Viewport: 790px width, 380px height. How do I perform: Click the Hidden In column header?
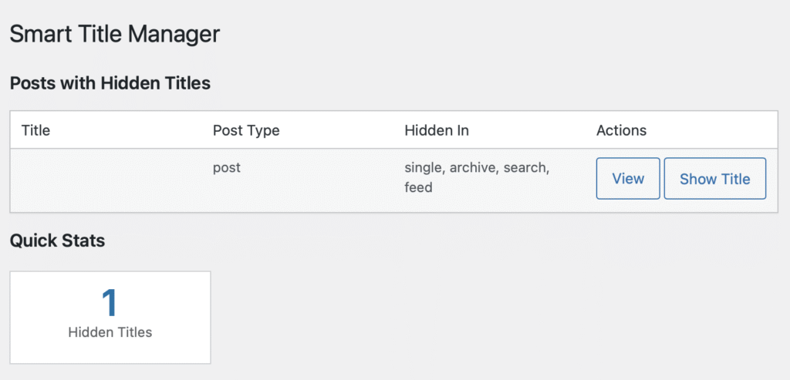pos(437,130)
